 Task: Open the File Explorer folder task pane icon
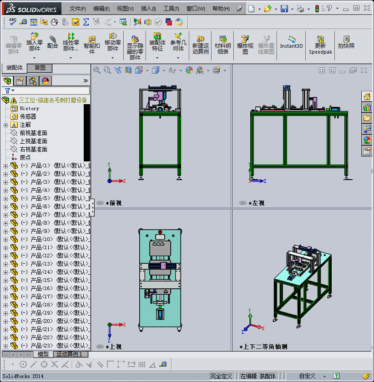click(367, 118)
